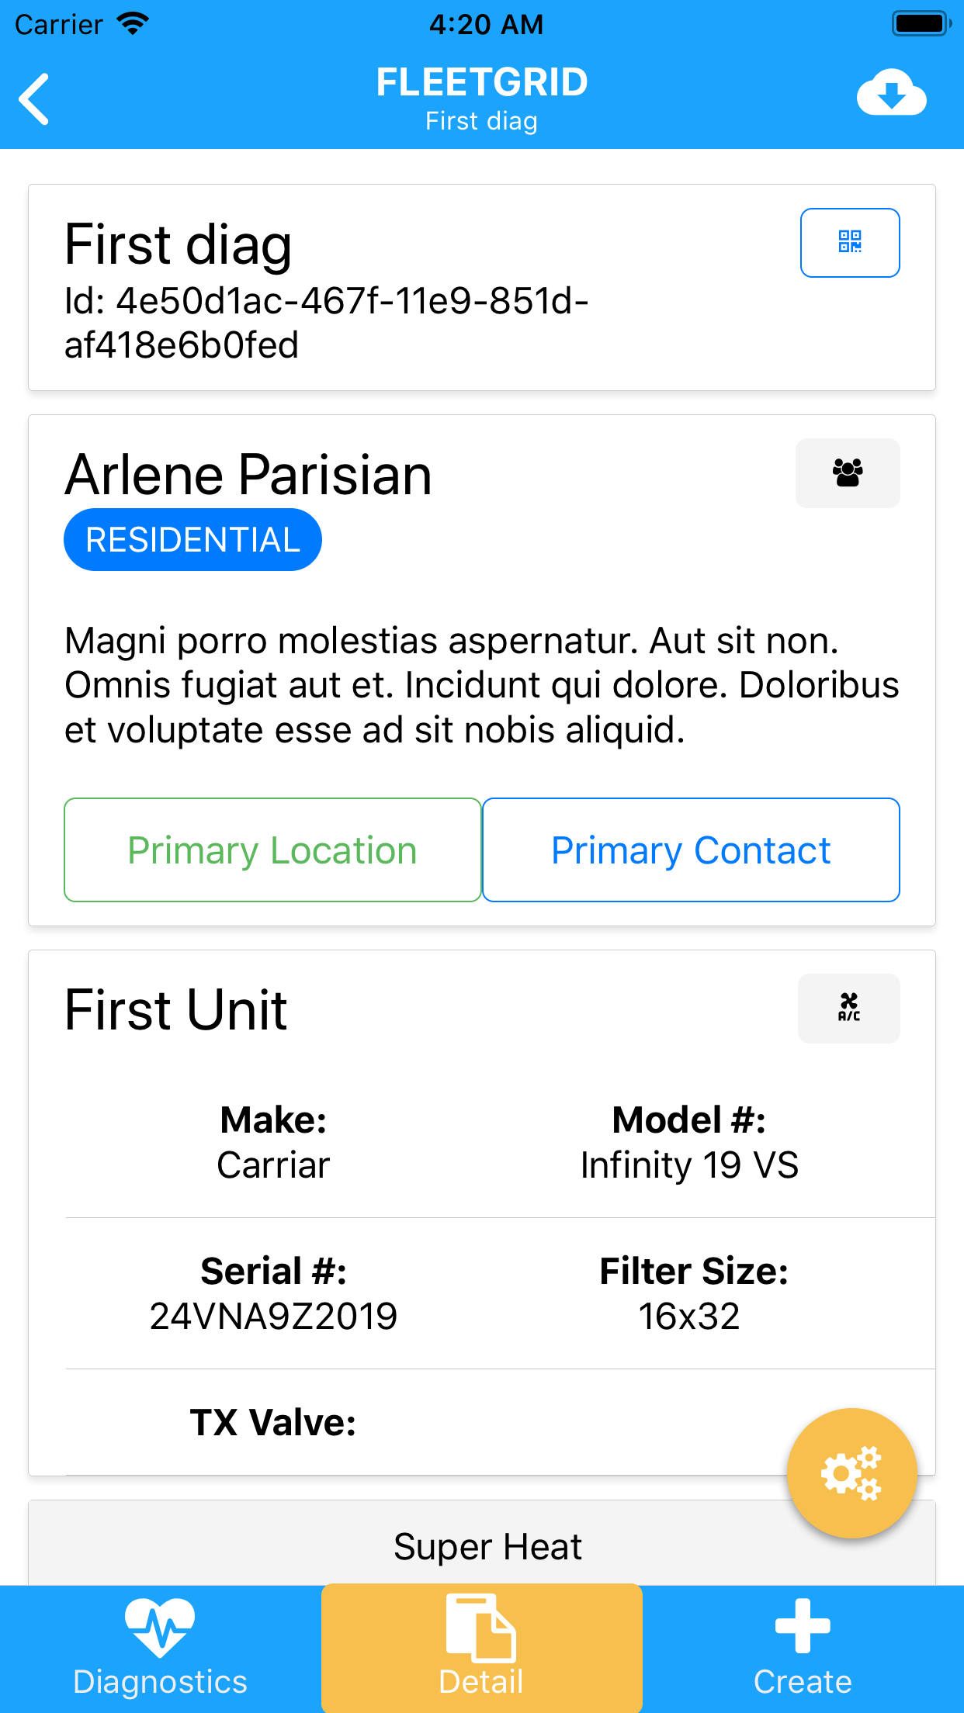Tap the Create plus icon
Image resolution: width=964 pixels, height=1713 pixels.
tap(803, 1626)
